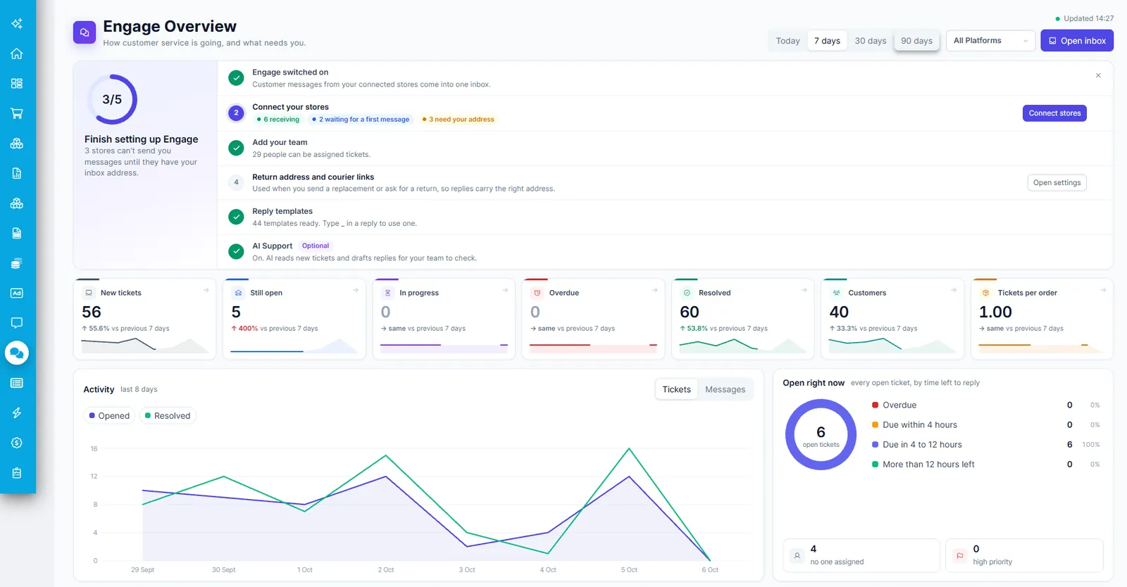Click the Open inbox button
1127x587 pixels.
point(1077,41)
